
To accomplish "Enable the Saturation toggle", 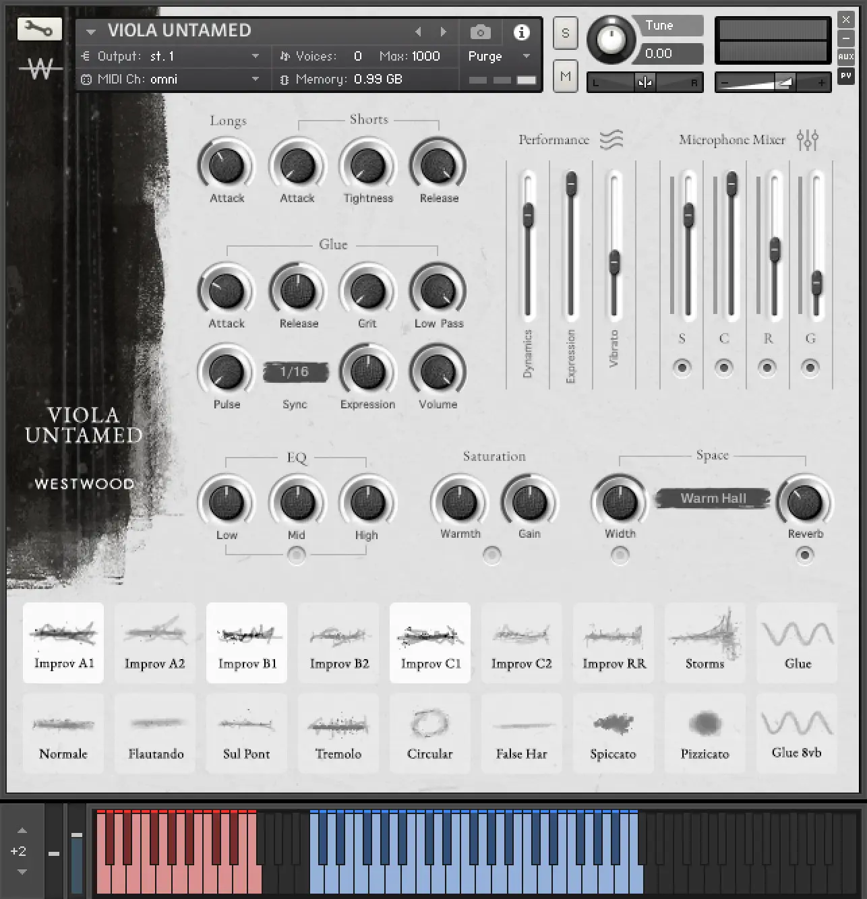I will [x=492, y=555].
